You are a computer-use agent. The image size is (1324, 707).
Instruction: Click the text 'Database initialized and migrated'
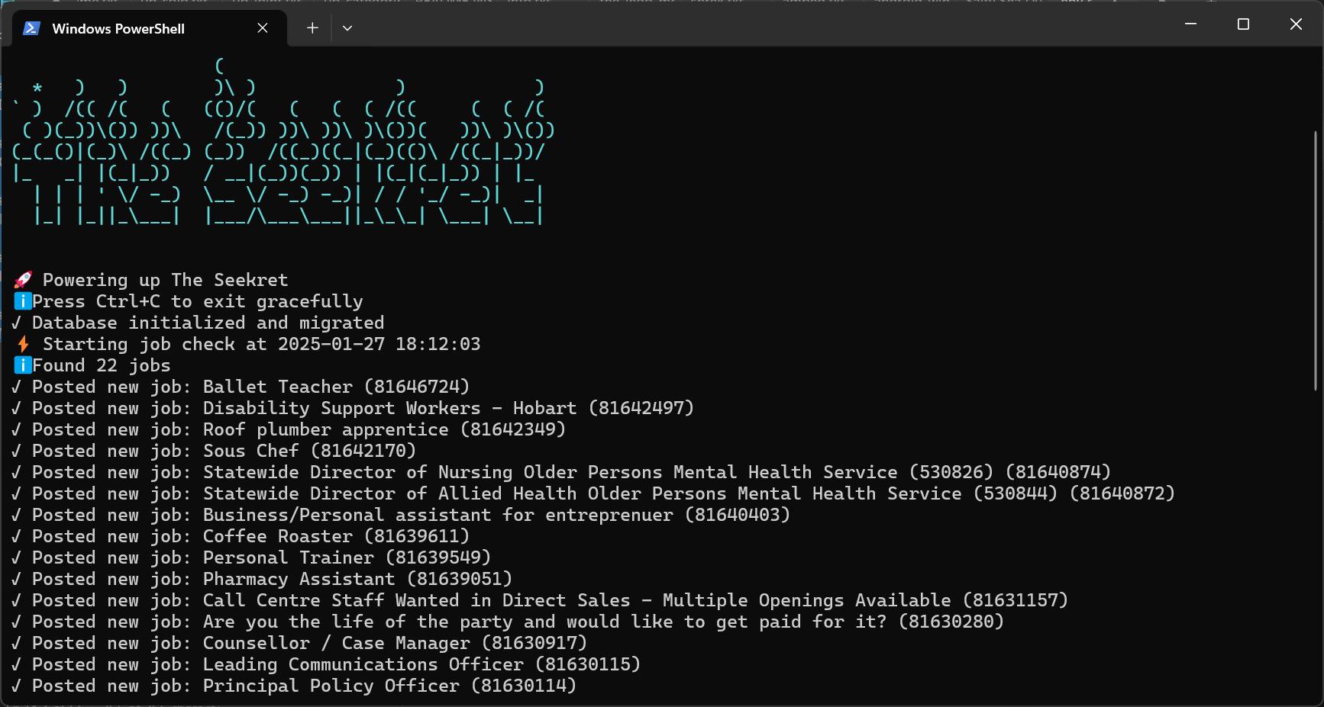(x=208, y=323)
